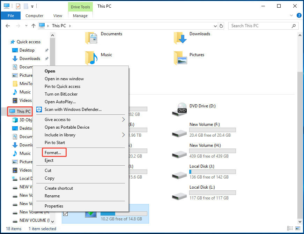Open the Documents folder icon
The image size is (304, 234).
click(x=91, y=38)
